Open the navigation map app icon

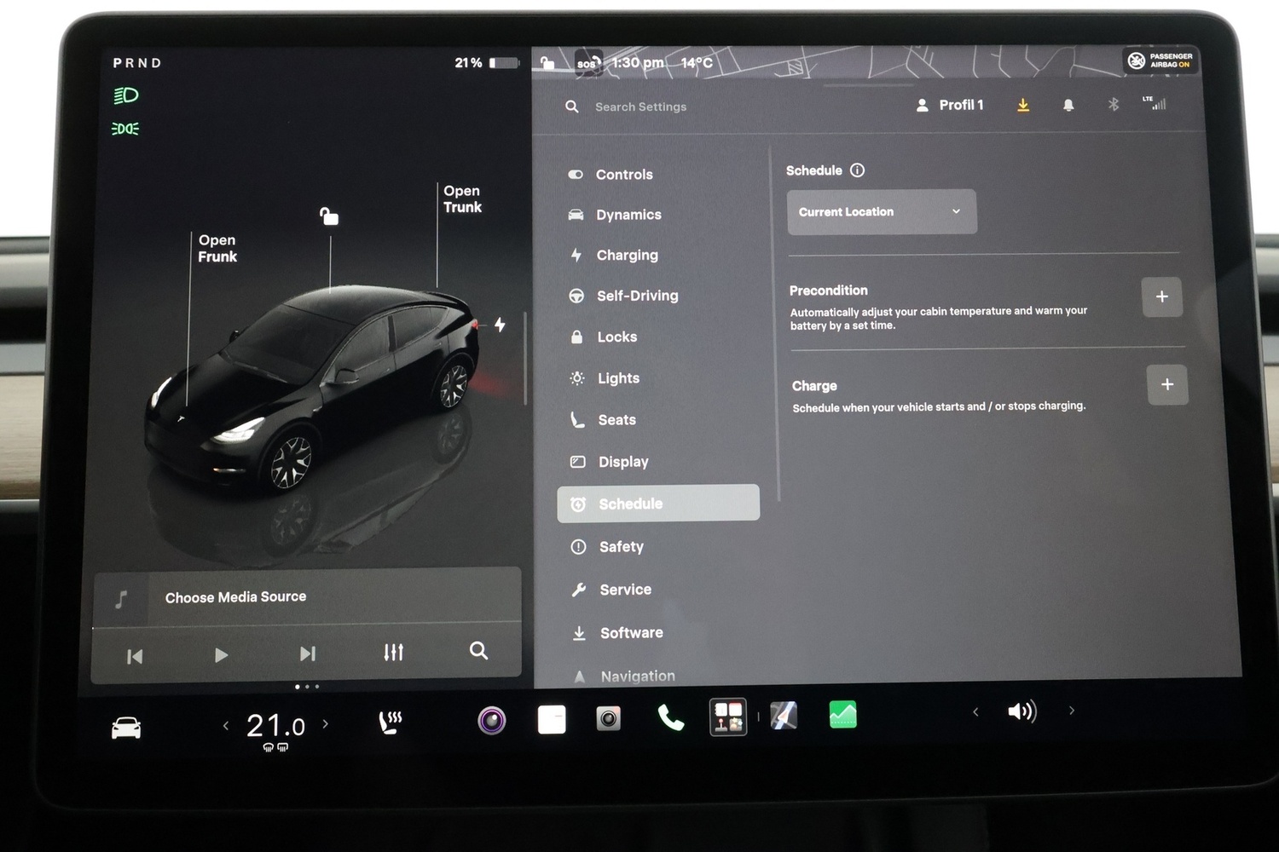coord(784,716)
